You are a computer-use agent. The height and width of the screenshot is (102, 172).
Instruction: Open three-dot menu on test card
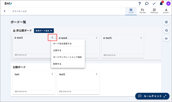[52, 74]
